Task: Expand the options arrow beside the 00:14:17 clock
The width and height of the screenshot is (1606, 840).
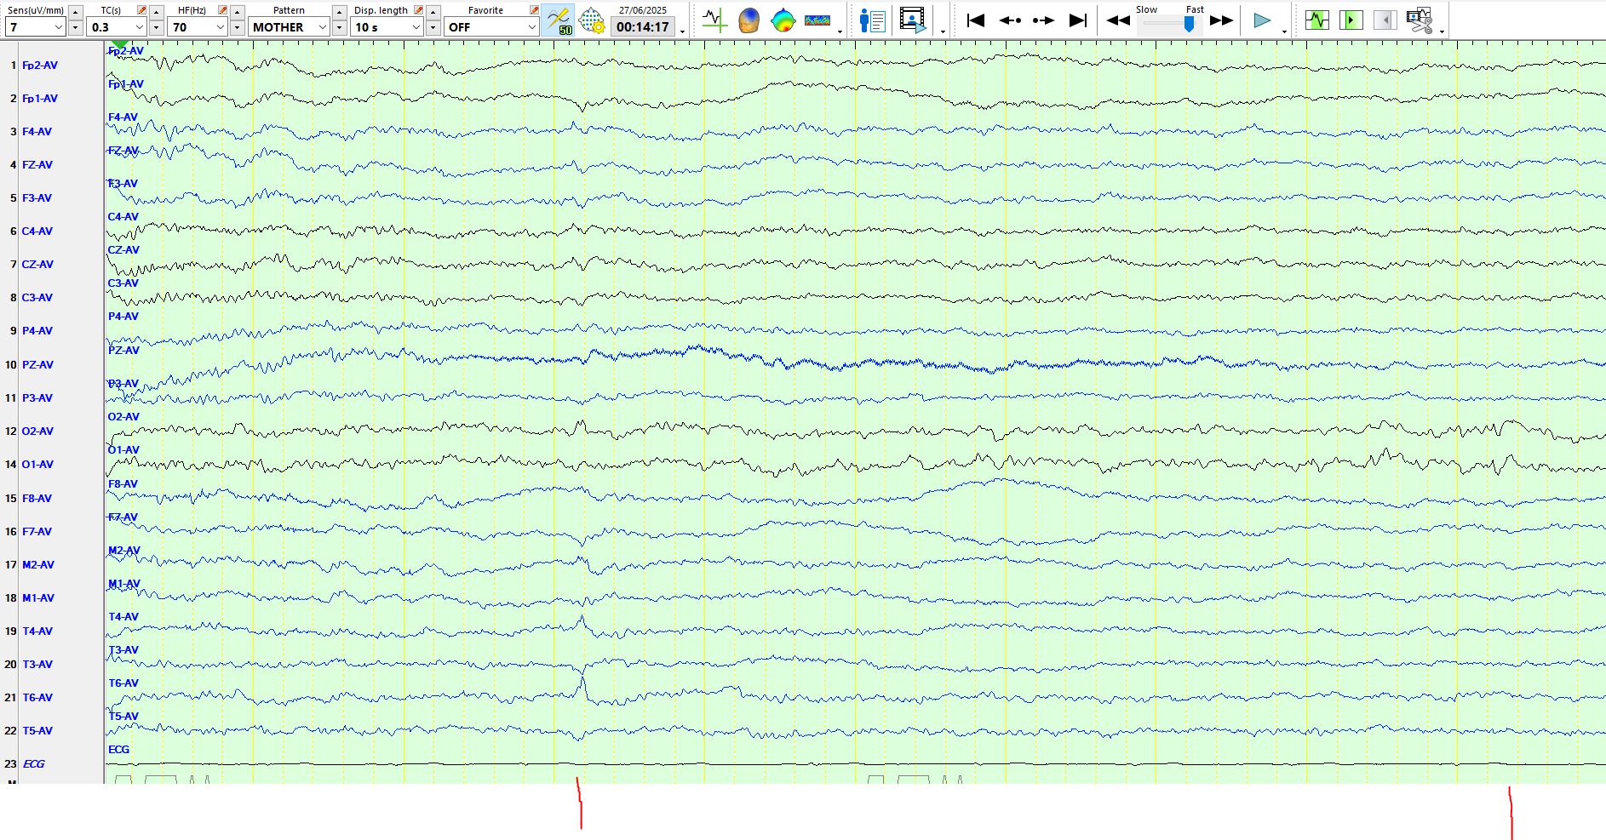Action: coord(683,31)
